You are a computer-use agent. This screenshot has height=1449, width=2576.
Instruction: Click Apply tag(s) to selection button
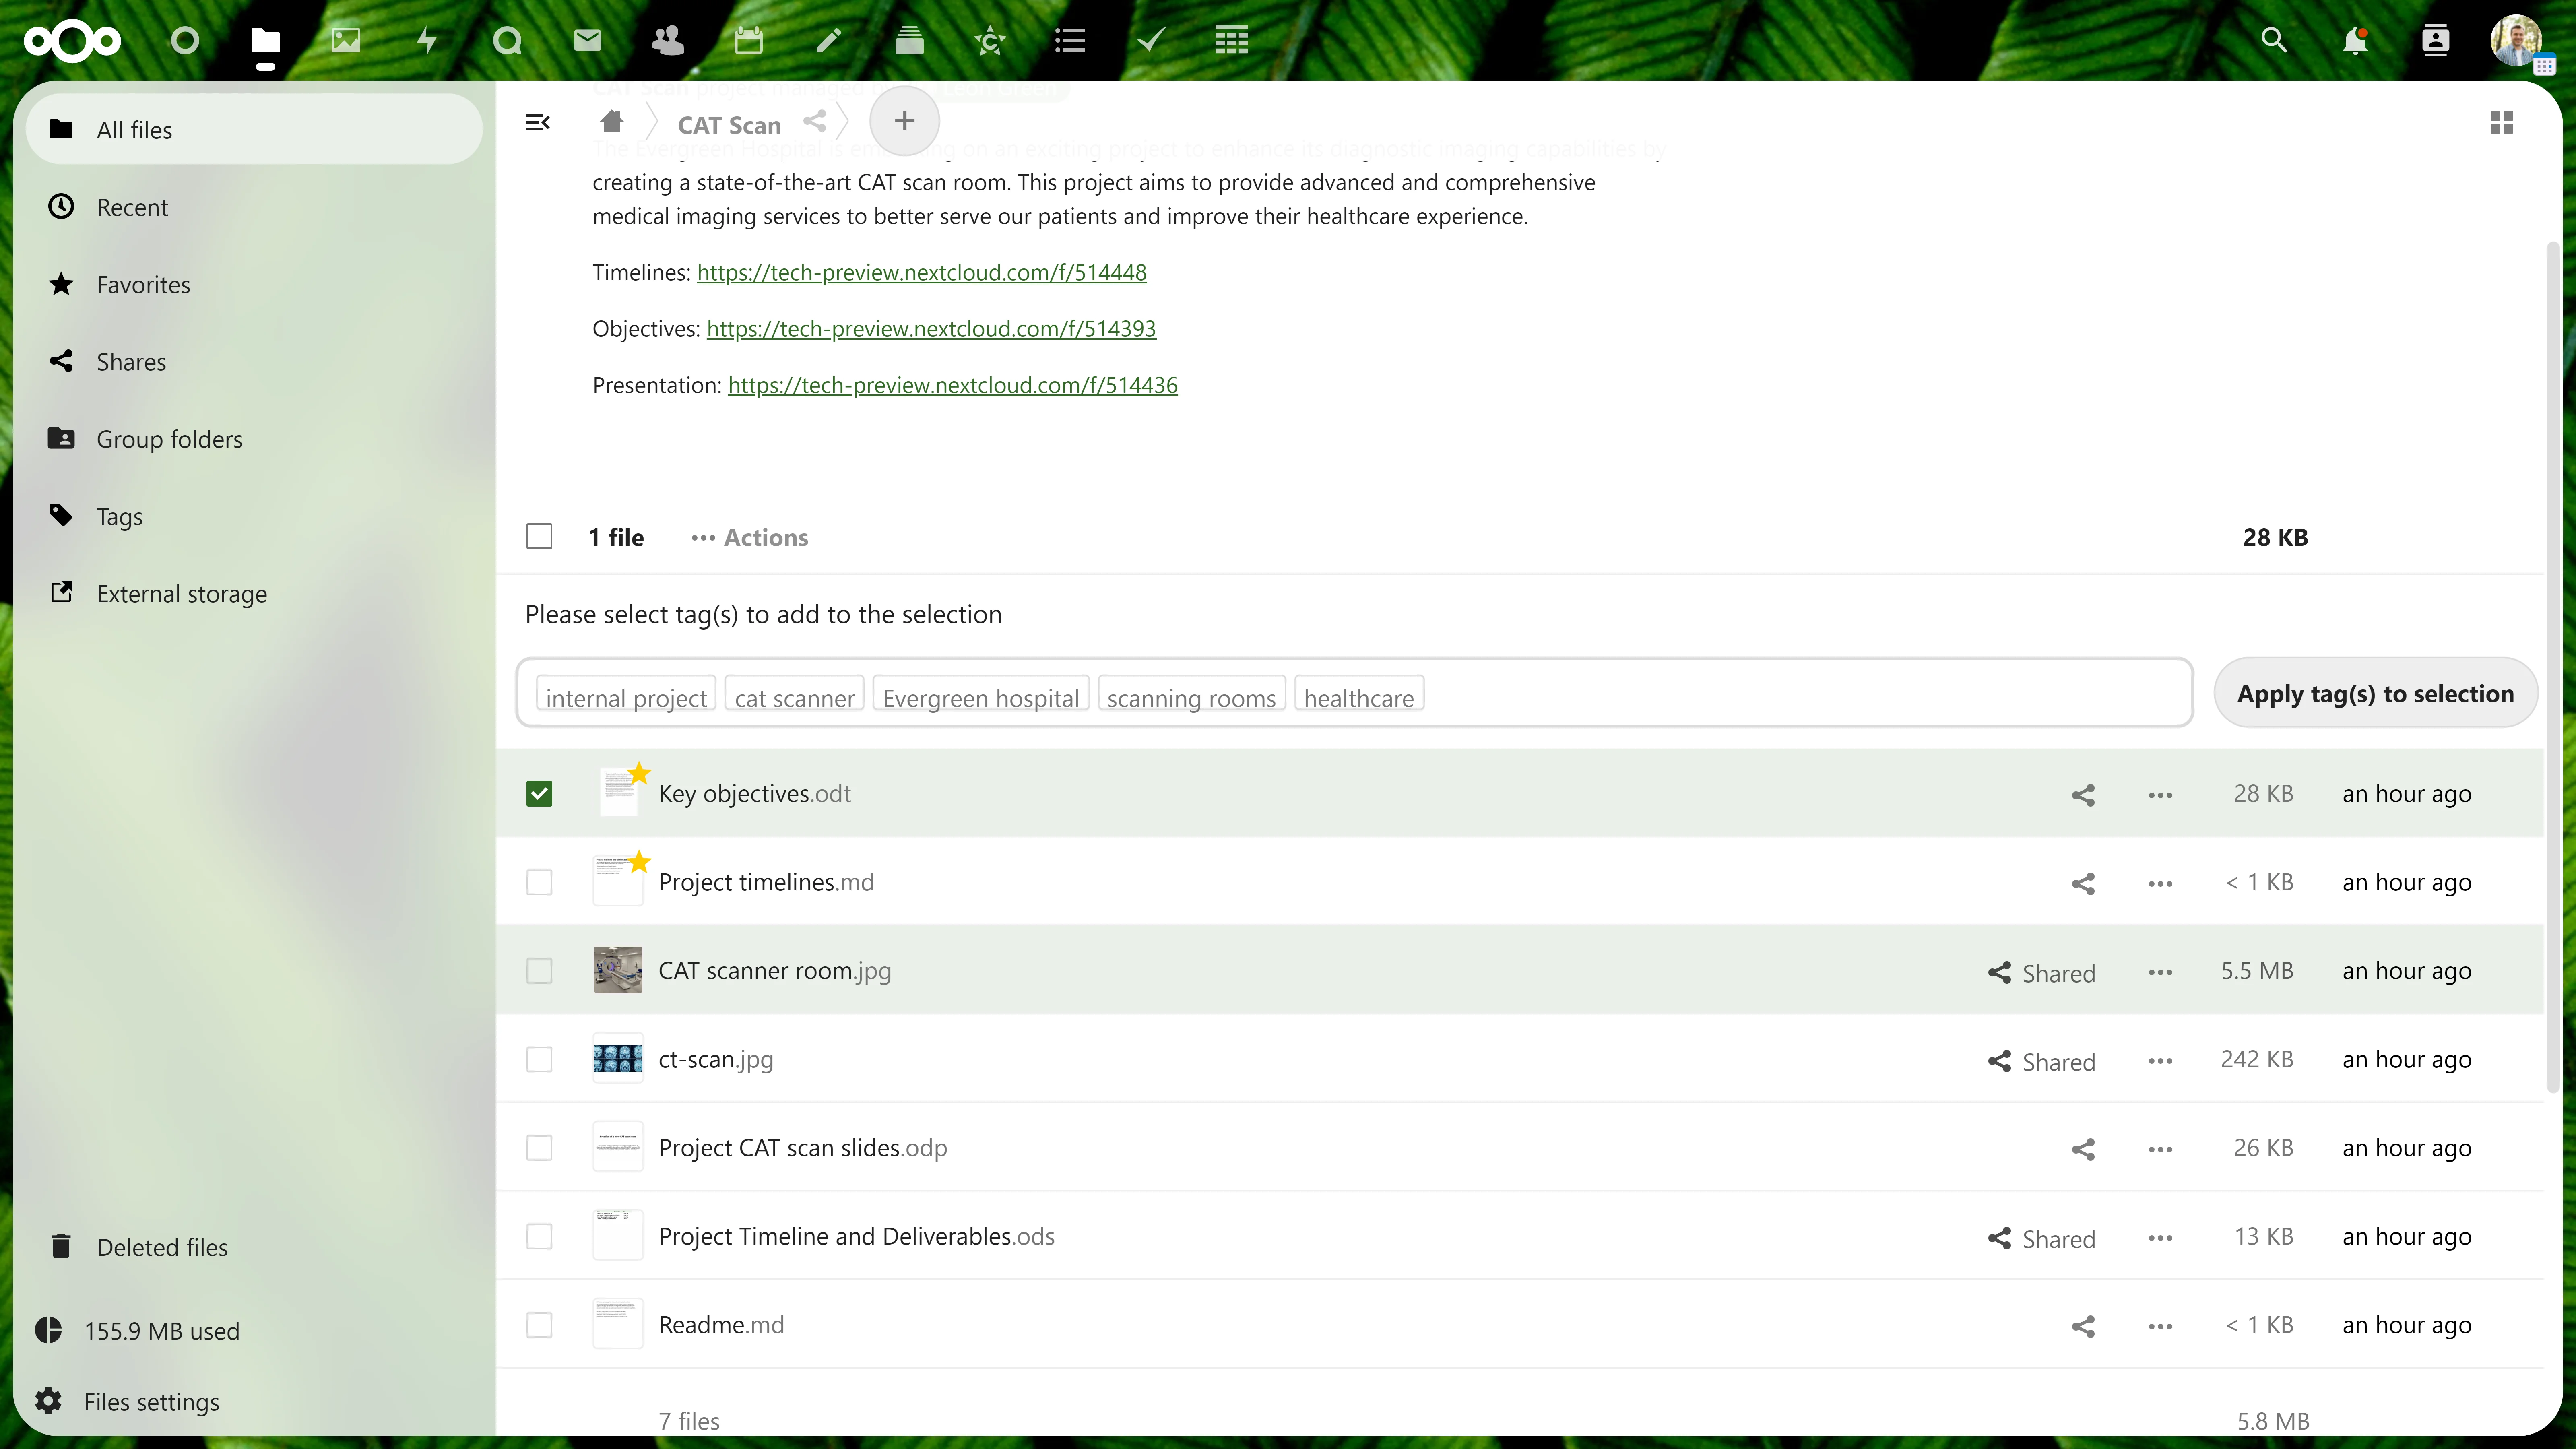[2375, 693]
